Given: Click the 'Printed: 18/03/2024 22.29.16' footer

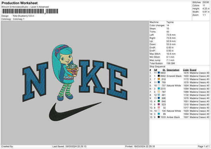Looking at the screenshot, I should (x=140, y=146).
